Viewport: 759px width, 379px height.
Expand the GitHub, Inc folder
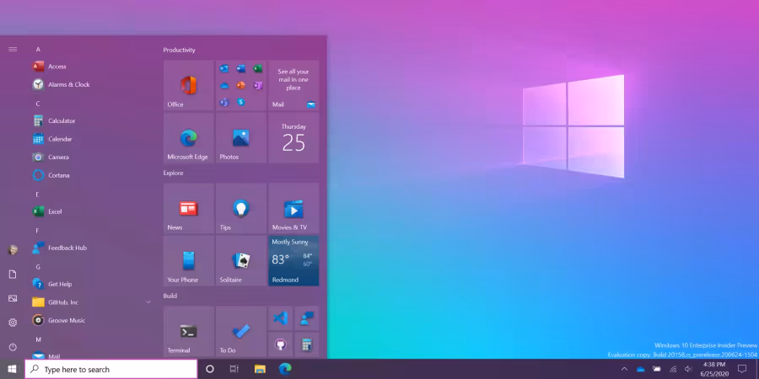[x=148, y=302]
